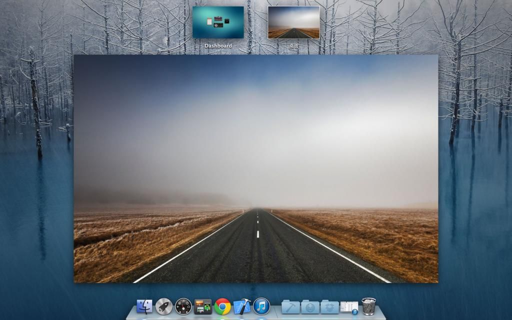Open the Trash in the Dock
The width and height of the screenshot is (512, 320).
(x=368, y=306)
